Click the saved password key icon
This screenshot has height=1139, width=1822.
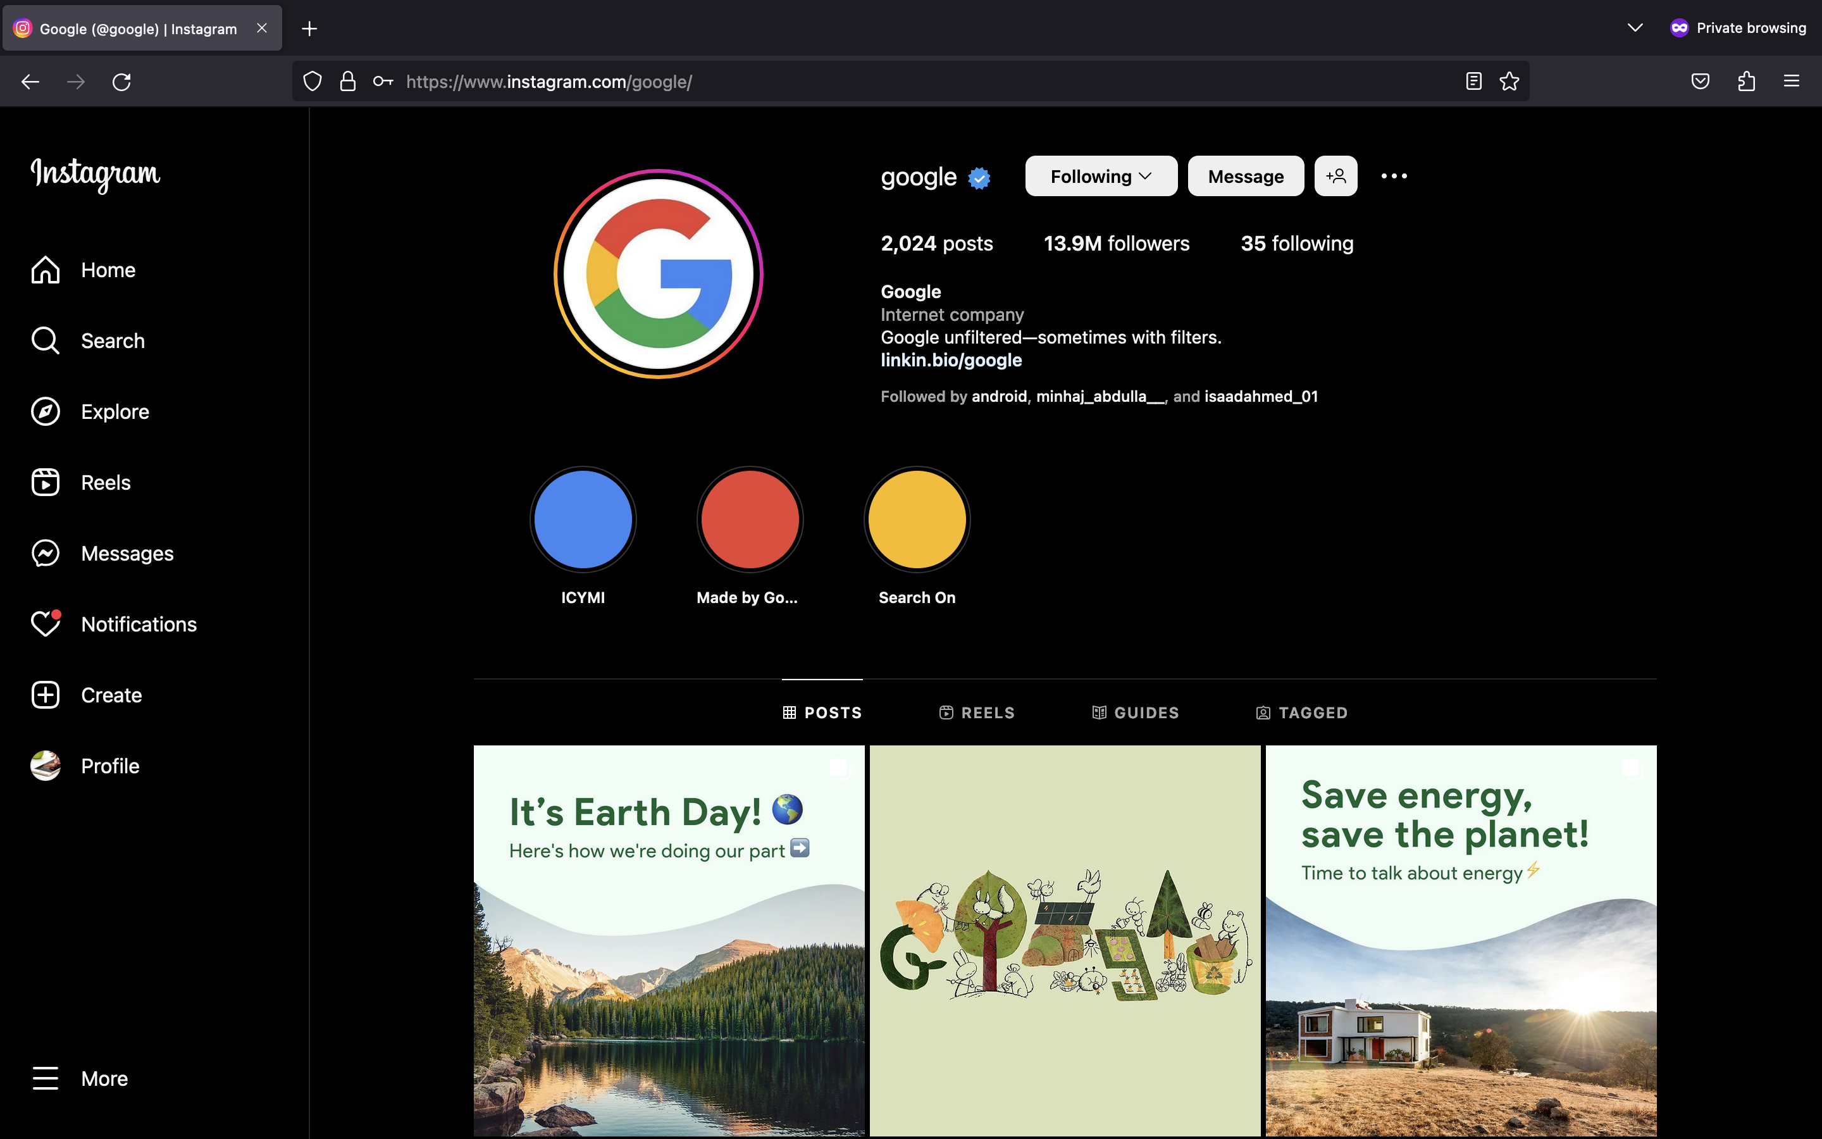(383, 82)
